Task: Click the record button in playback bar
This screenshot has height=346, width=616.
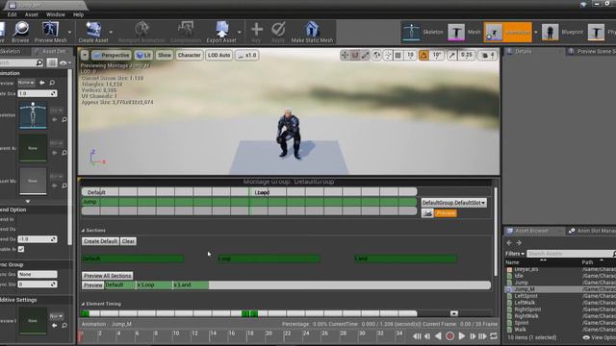Action: pos(449,336)
